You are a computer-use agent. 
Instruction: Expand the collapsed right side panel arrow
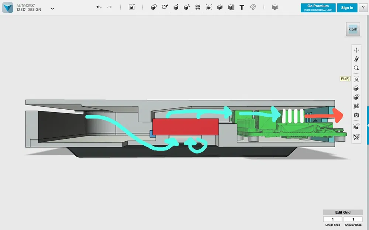[x=368, y=125]
